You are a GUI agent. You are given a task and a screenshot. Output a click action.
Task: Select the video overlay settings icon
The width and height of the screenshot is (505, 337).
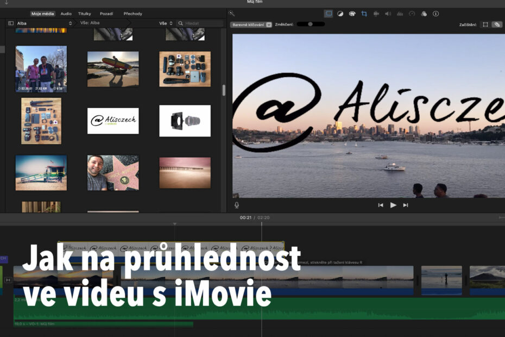click(x=329, y=14)
